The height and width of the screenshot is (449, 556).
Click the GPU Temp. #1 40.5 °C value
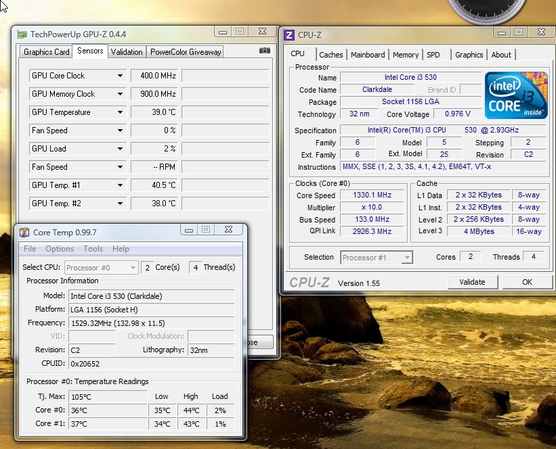[154, 185]
